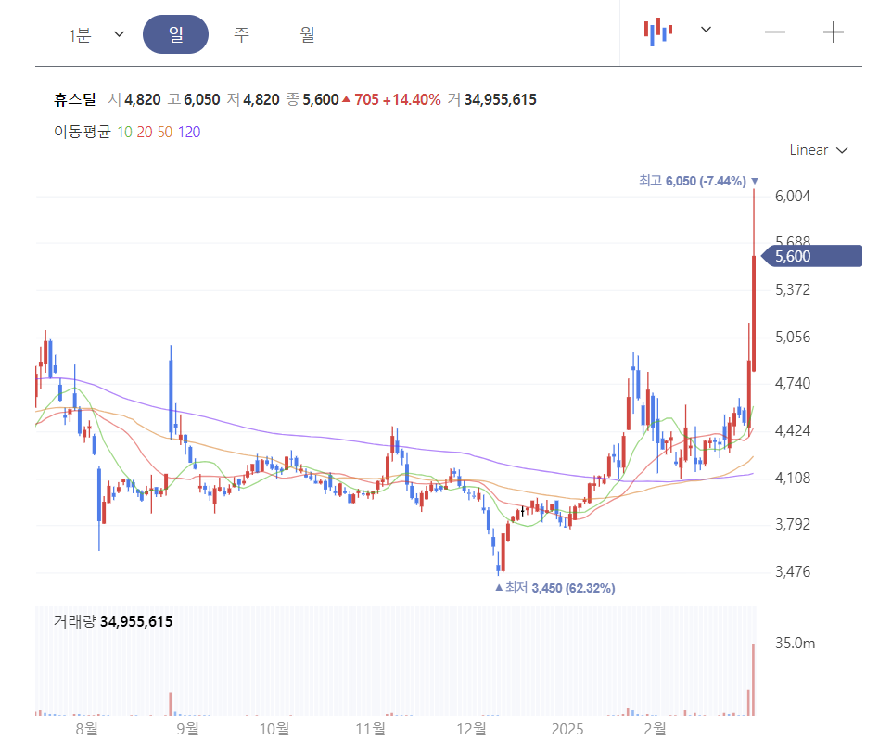Click the 11월 date axis label
Viewport: 879px width, 753px height.
(370, 729)
